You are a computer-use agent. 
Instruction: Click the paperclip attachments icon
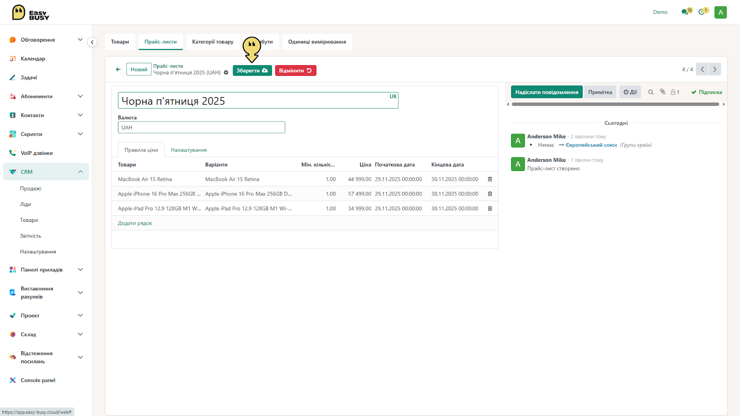(x=662, y=92)
